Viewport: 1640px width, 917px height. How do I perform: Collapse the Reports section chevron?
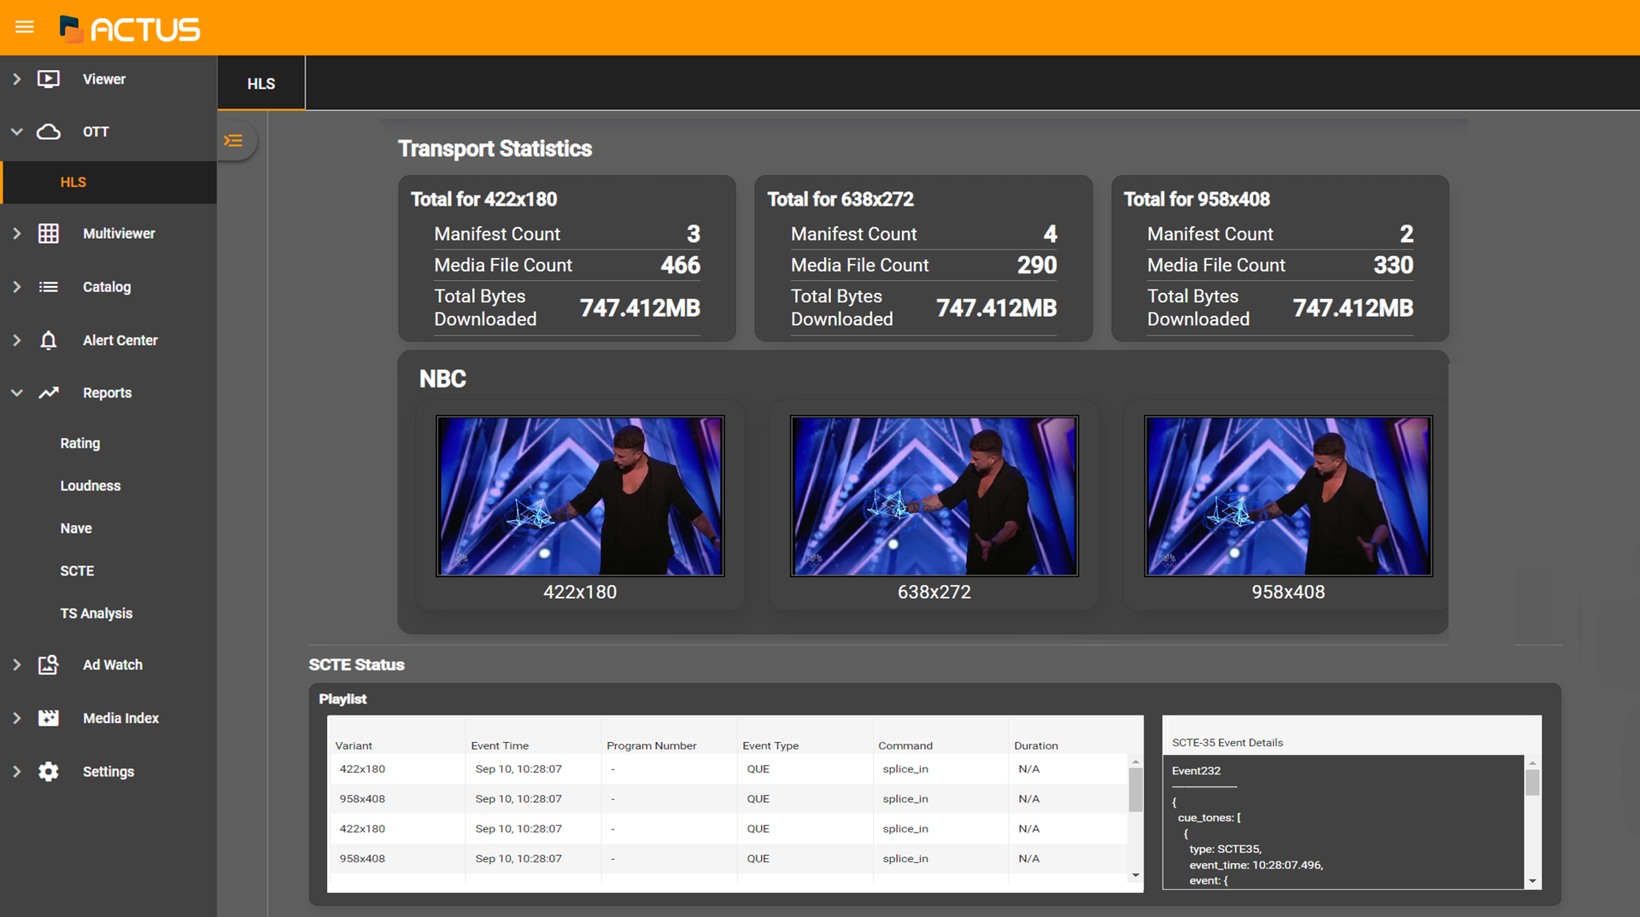(x=15, y=393)
